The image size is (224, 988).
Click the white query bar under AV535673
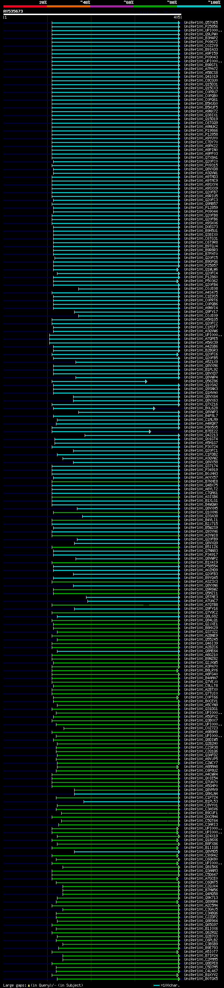92,14
